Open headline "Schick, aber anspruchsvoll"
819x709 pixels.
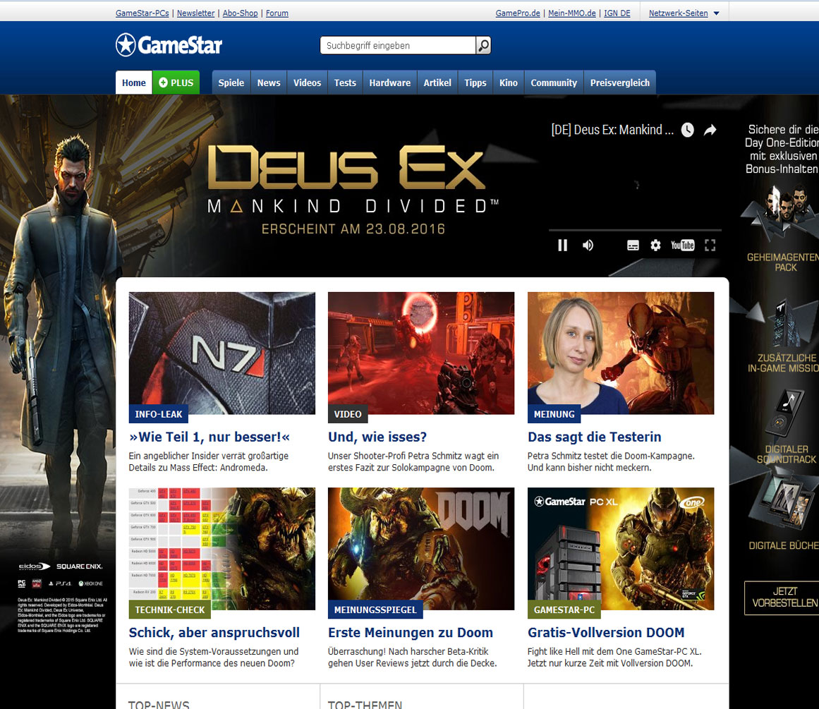pos(214,632)
